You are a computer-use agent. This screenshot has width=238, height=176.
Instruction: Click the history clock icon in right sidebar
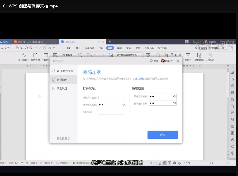click(x=232, y=146)
